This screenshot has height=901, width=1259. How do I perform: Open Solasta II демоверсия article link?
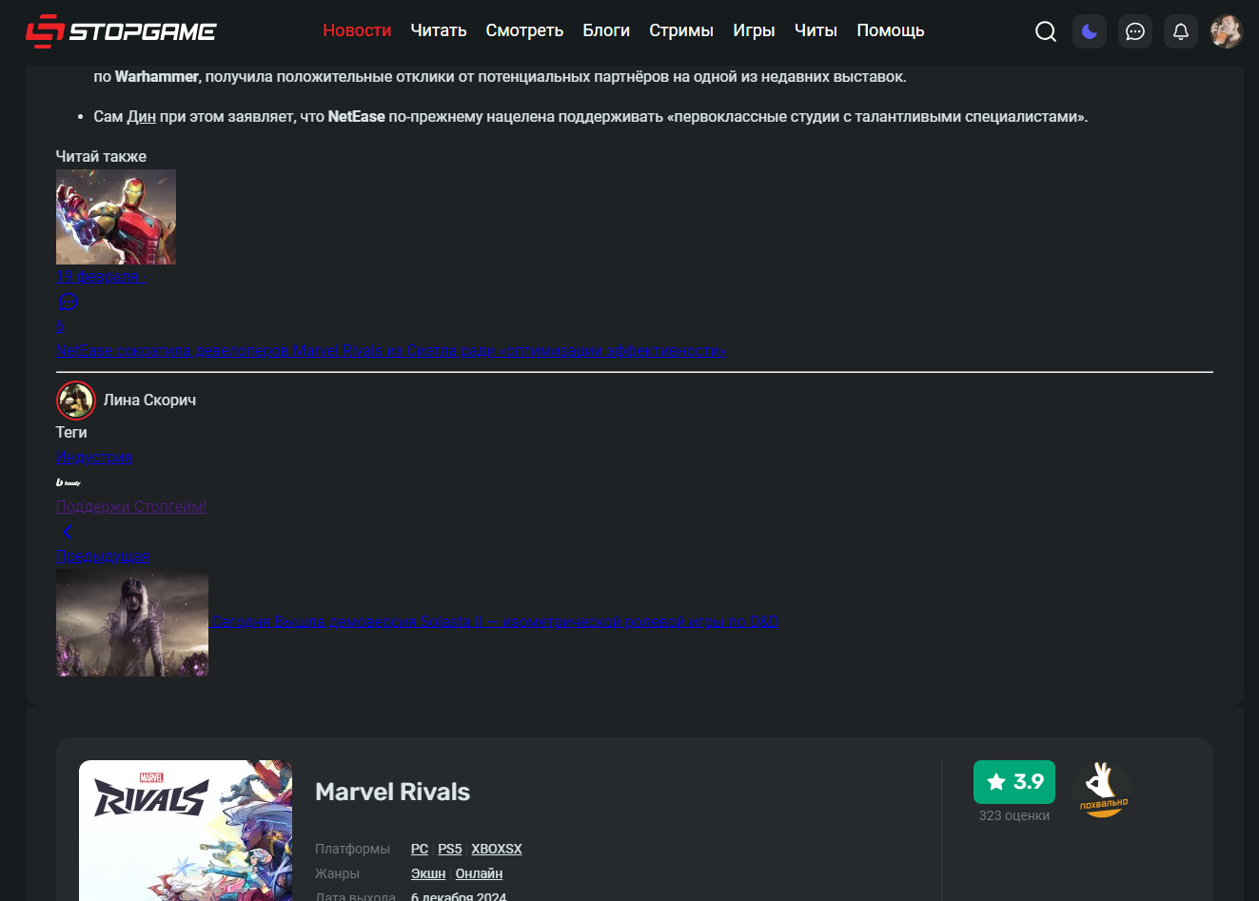496,621
